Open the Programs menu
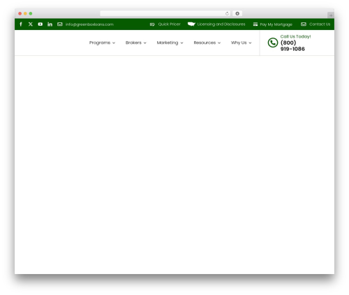Screen dimensions: 349x295 click(x=100, y=43)
